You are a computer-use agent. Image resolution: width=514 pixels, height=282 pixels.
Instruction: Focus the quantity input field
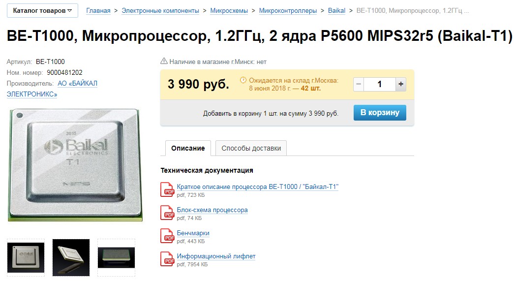click(x=380, y=84)
